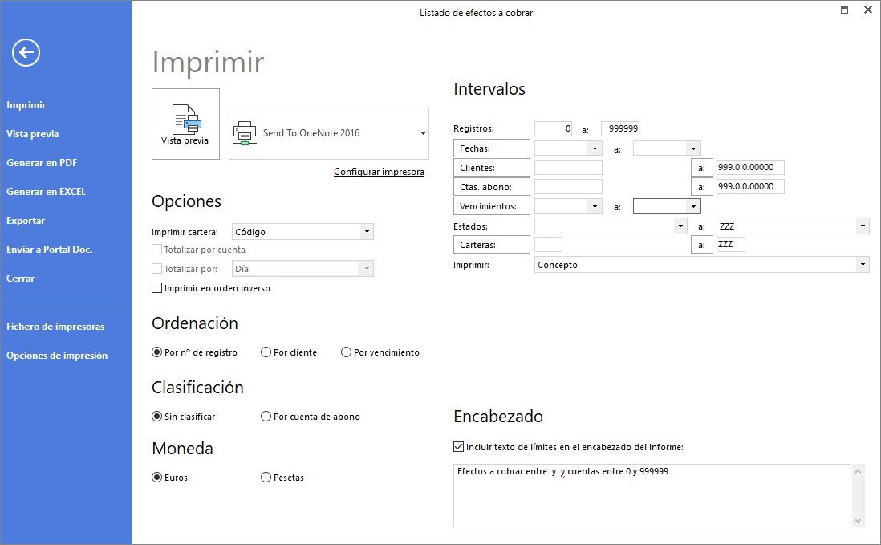The image size is (881, 545).
Task: Select Sin clasificar classification
Action: [x=156, y=417]
